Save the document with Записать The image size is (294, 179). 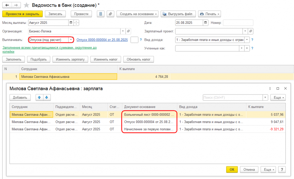pyautogui.click(x=55, y=14)
